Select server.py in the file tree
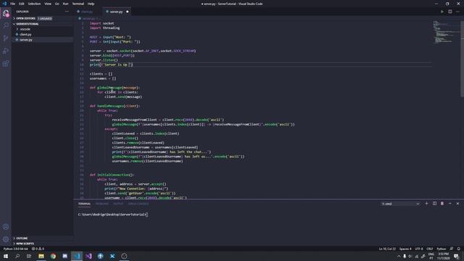The height and width of the screenshot is (261, 464). coord(26,40)
